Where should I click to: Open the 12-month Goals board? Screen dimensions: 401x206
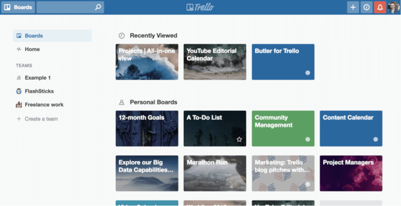(x=147, y=129)
